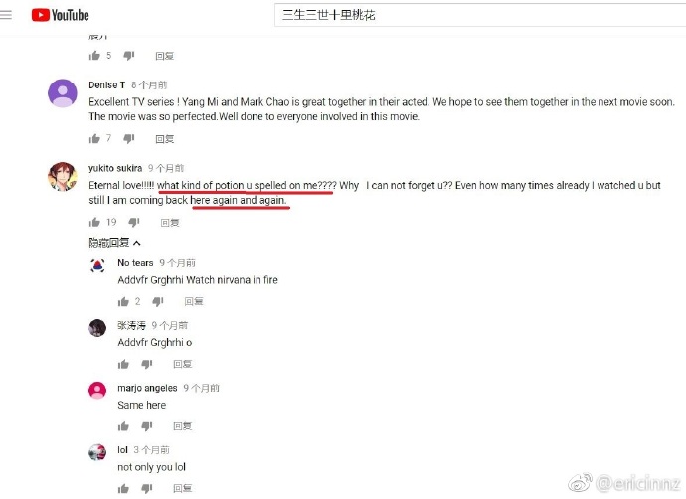Click the YouTube logo
The height and width of the screenshot is (499, 686).
(61, 15)
